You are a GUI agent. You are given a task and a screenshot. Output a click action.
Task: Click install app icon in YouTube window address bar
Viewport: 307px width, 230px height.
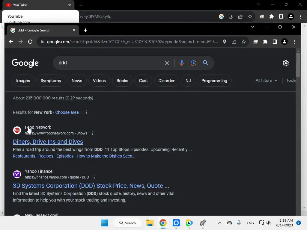231,17
